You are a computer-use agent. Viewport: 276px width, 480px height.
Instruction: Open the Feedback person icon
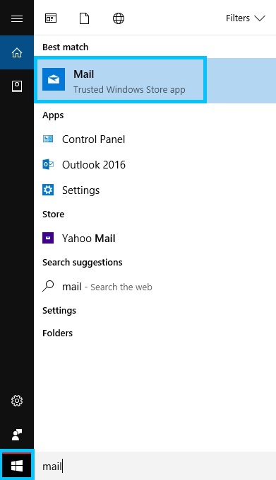click(x=17, y=435)
